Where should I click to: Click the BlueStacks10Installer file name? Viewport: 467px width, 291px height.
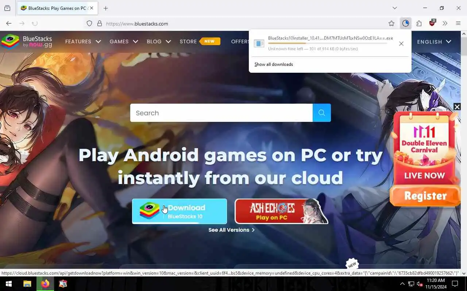pos(331,38)
